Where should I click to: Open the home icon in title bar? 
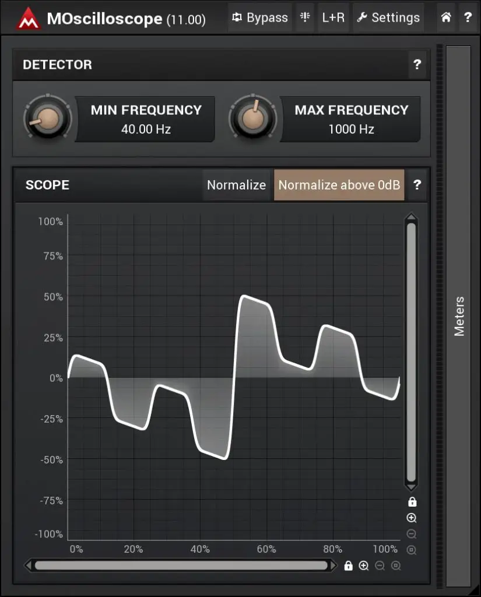tap(446, 17)
